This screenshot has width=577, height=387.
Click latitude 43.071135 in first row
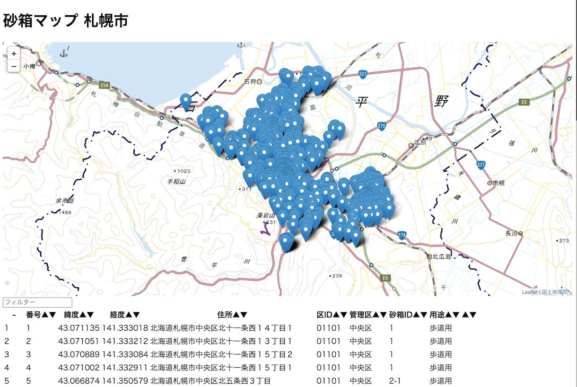pyautogui.click(x=79, y=328)
